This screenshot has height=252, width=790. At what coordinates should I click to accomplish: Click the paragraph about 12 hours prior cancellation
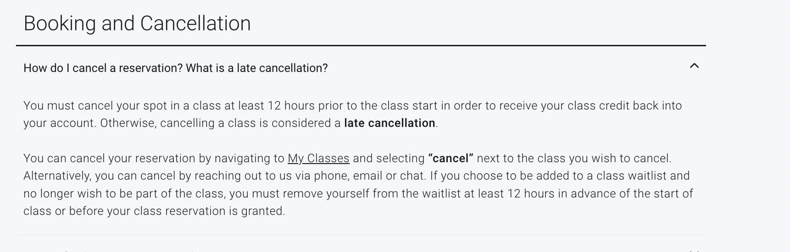(x=352, y=115)
